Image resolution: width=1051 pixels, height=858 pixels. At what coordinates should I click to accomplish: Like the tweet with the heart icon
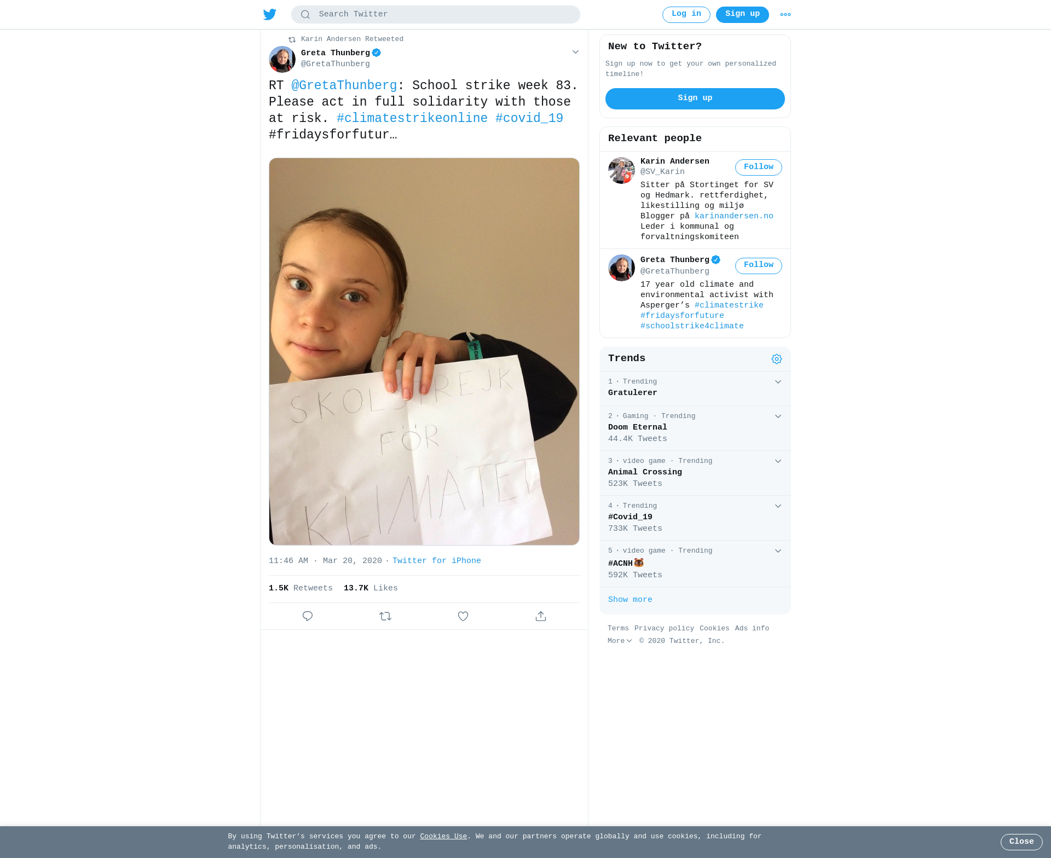pyautogui.click(x=463, y=616)
